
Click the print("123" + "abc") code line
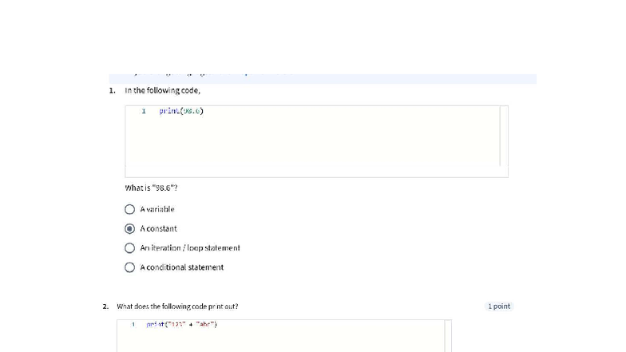(x=182, y=325)
